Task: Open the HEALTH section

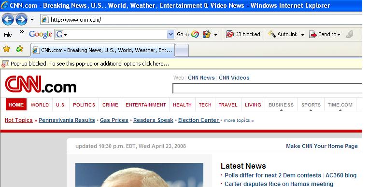Action: coord(182,105)
